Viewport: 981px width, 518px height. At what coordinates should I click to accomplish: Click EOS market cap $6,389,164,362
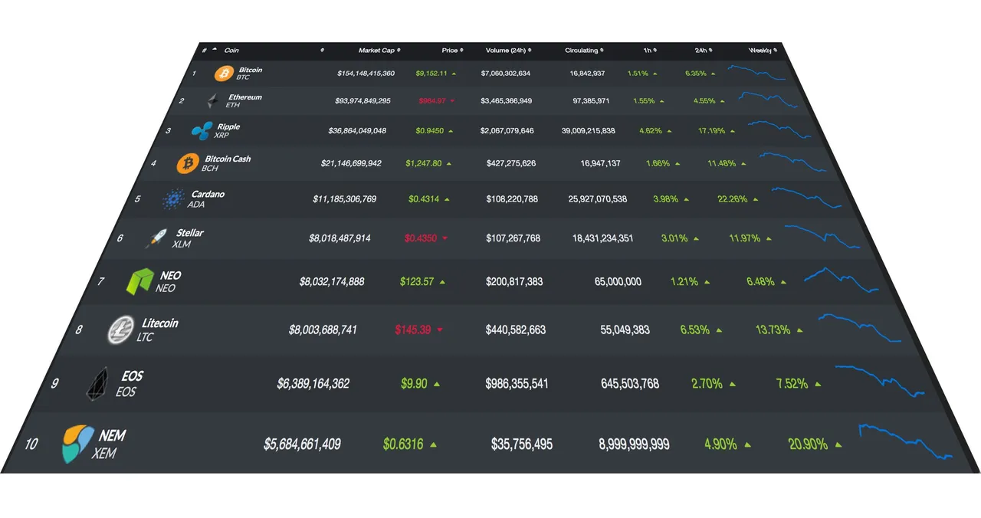click(x=313, y=384)
